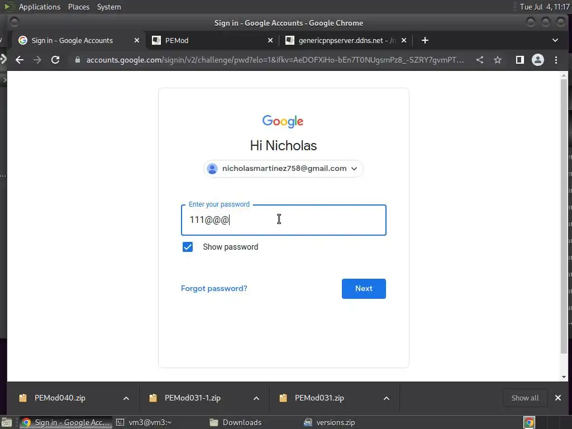The height and width of the screenshot is (429, 572).
Task: Share this page using the share icon
Action: click(x=480, y=60)
